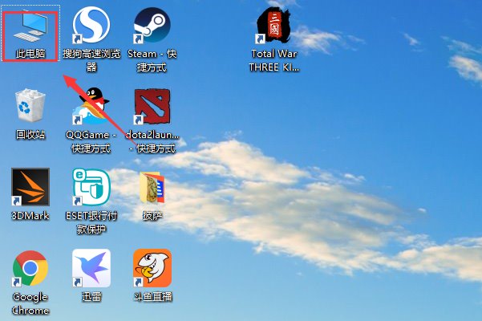
Task: Select the 搜狗高速浏览器 browser shortcut
Action: (91, 25)
